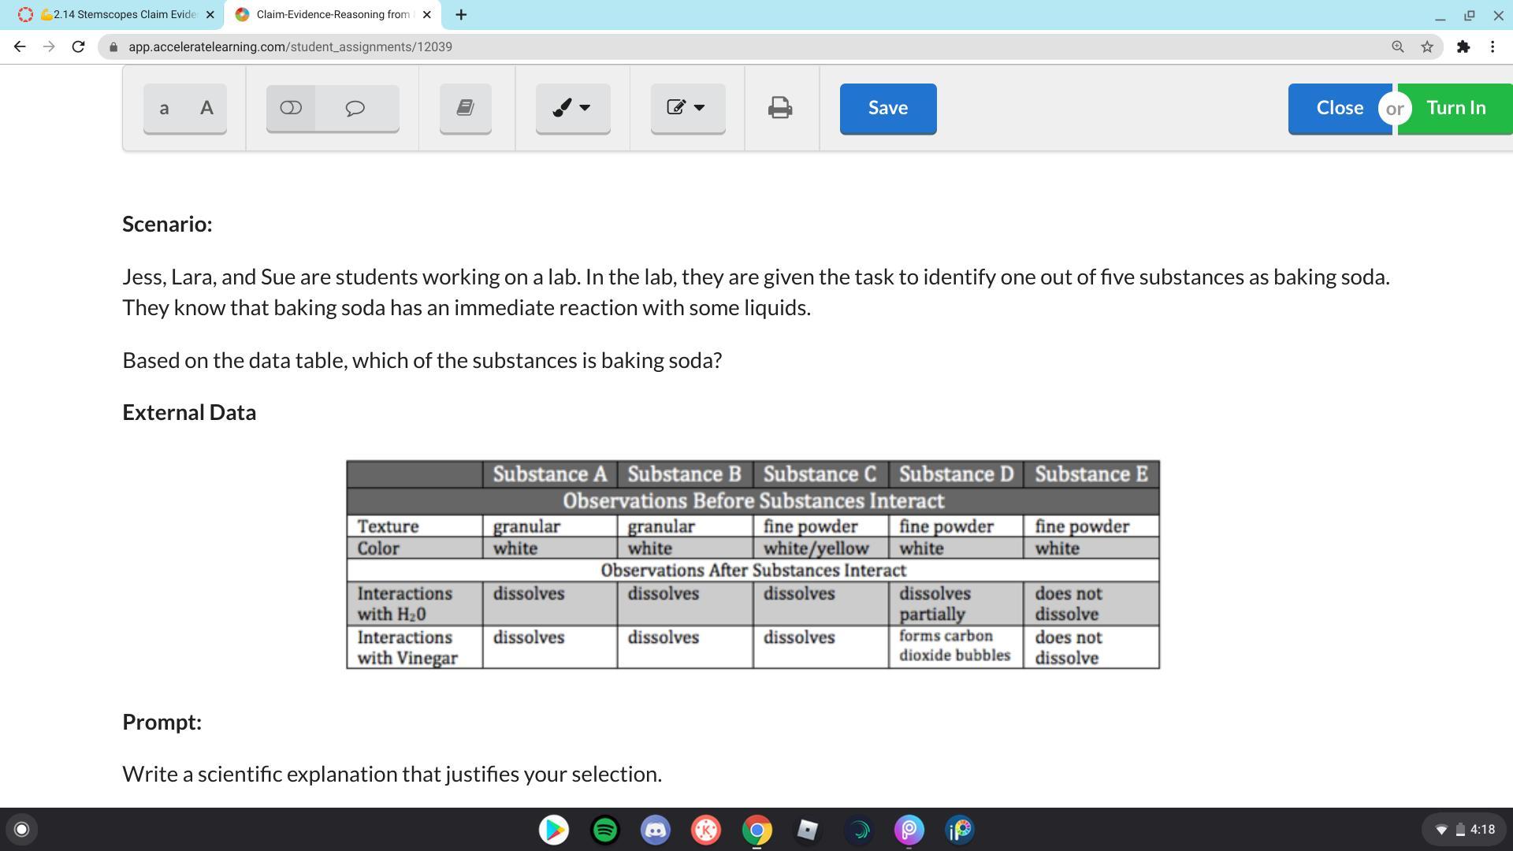
Task: Open the browser extensions puzzle icon
Action: [1463, 46]
